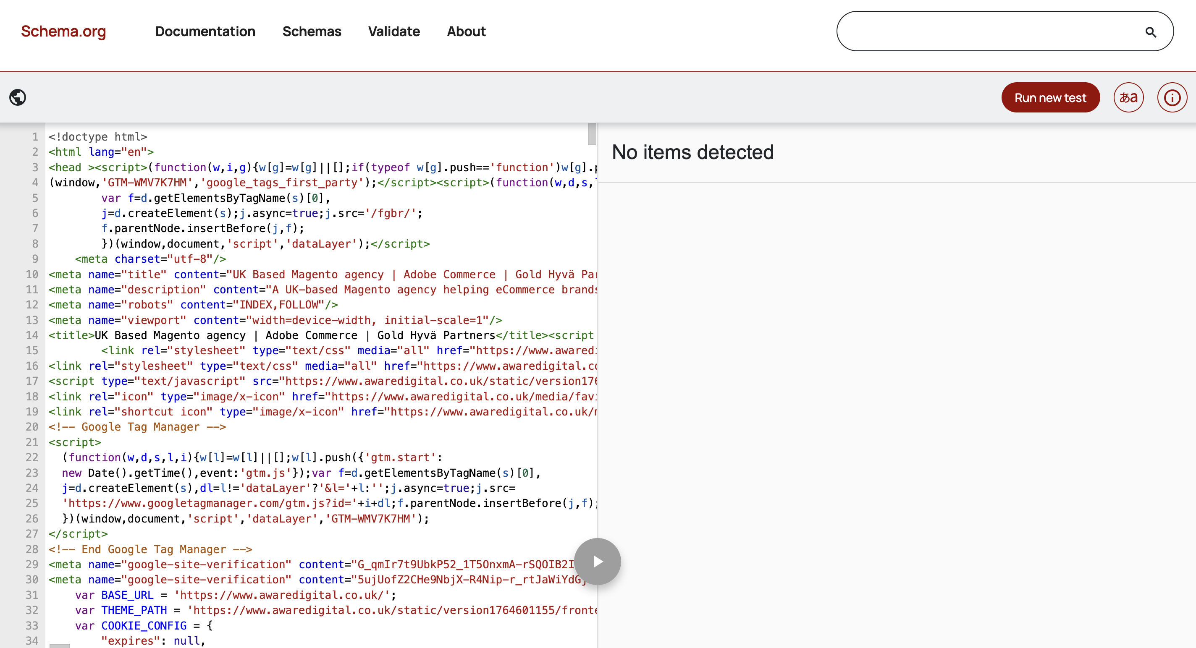Click the googletagmanager.com URL line
This screenshot has width=1196, height=648.
[329, 503]
